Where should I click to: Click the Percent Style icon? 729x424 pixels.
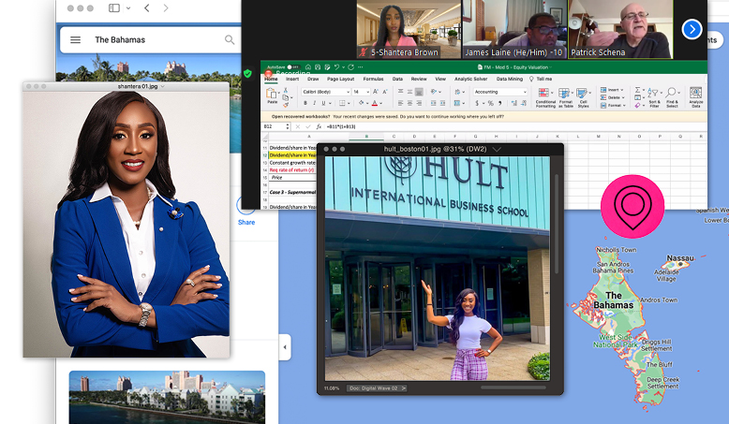[490, 103]
